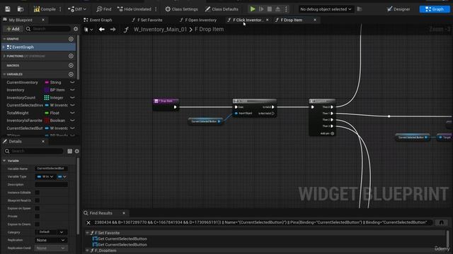453x254 pixels.
Task: Enable the Expose on Spawn checkbox
Action: click(x=38, y=208)
